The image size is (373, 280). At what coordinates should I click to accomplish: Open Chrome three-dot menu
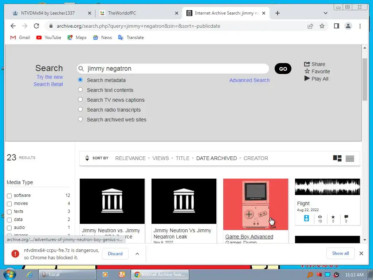tap(360, 26)
